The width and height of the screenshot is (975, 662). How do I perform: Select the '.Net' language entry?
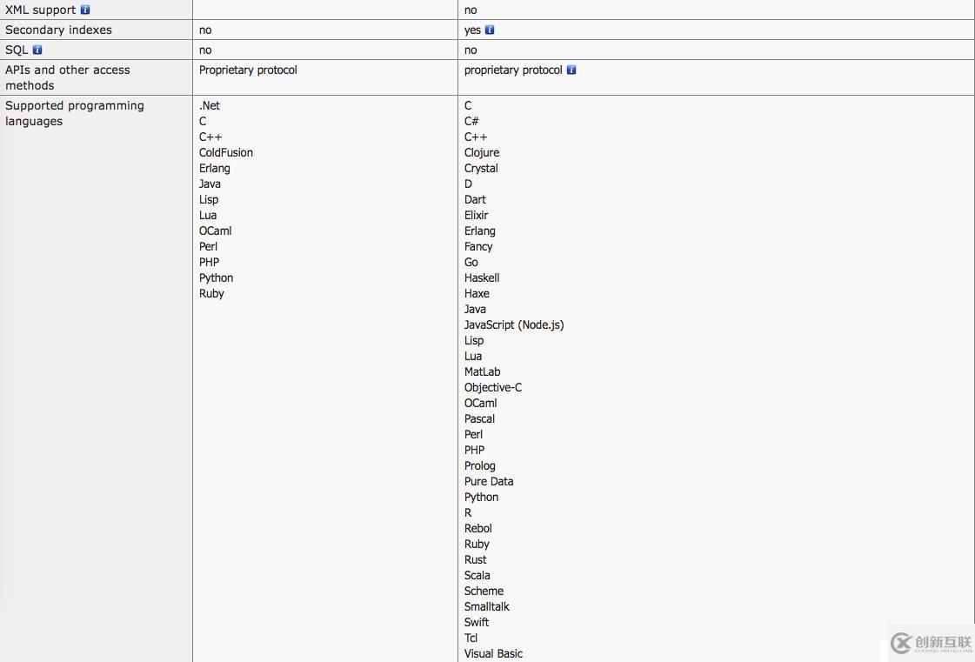[210, 105]
